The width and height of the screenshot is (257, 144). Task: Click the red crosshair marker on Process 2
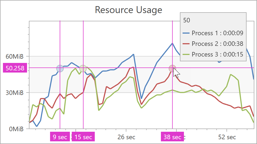click(x=172, y=69)
